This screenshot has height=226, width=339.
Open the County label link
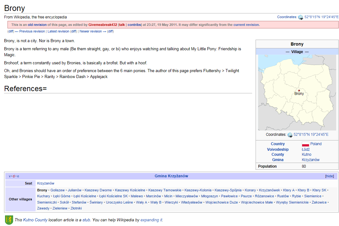click(x=277, y=155)
